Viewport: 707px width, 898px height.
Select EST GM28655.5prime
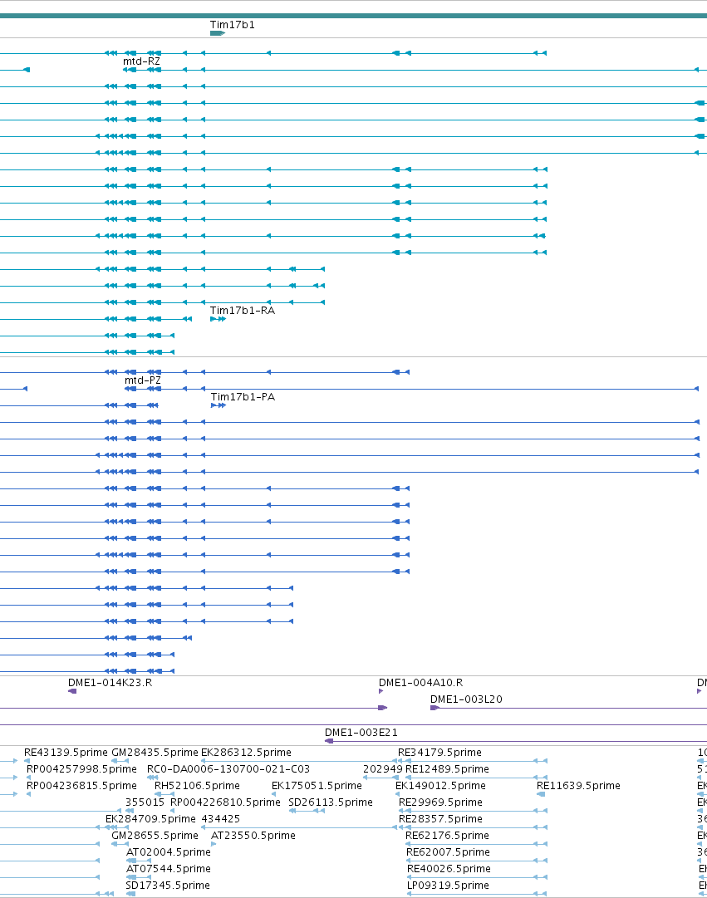click(155, 836)
